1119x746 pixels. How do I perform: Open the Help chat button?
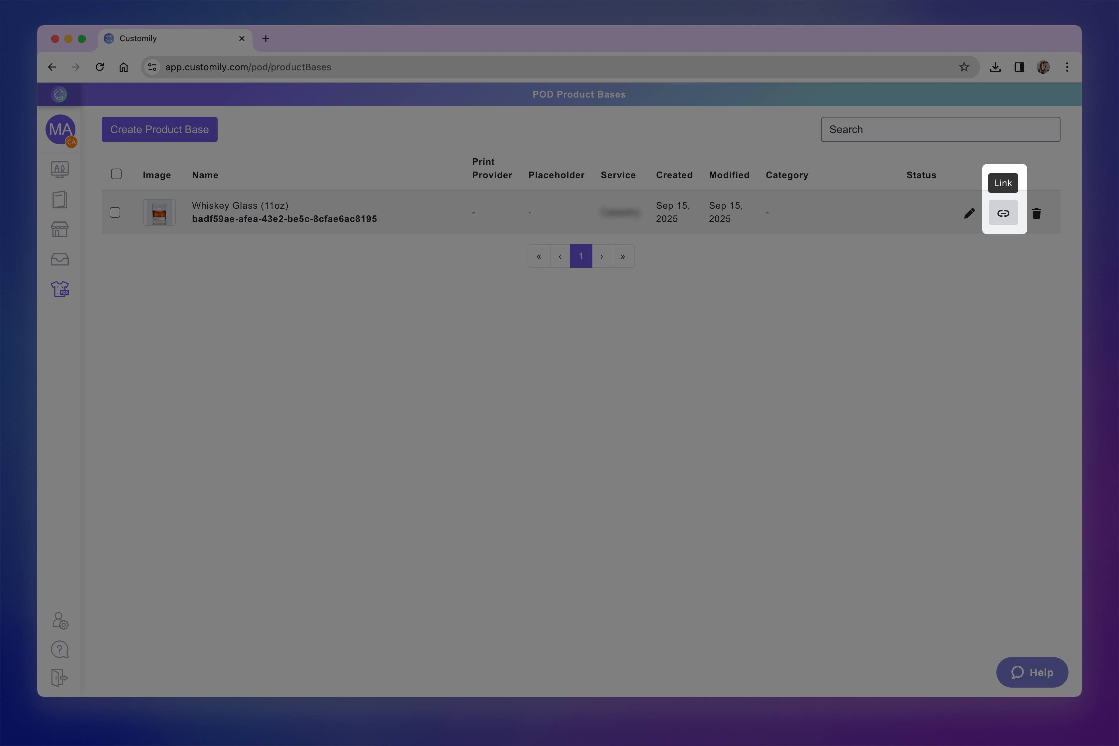pyautogui.click(x=1032, y=672)
